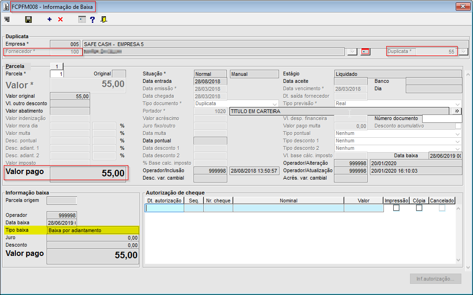Open the Tipo documento dropdown
473x295 pixels.
[x=274, y=104]
